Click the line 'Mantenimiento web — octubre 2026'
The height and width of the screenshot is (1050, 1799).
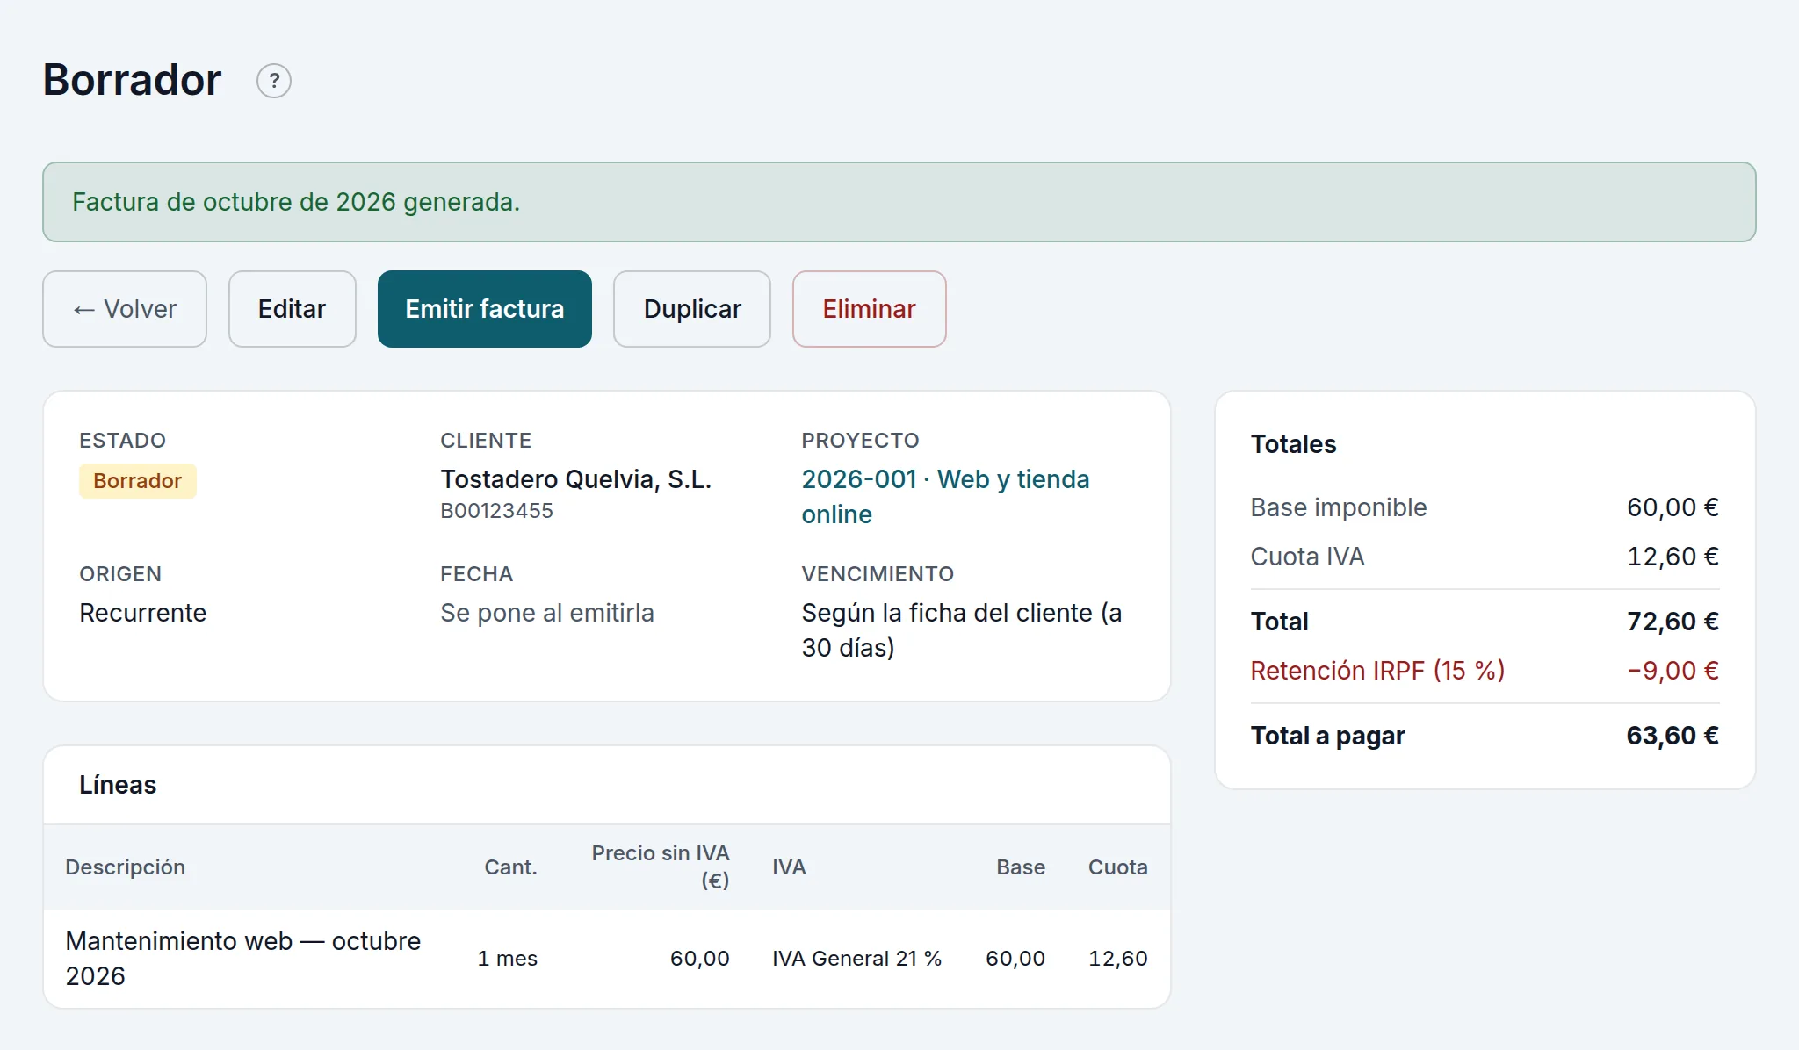coord(243,959)
